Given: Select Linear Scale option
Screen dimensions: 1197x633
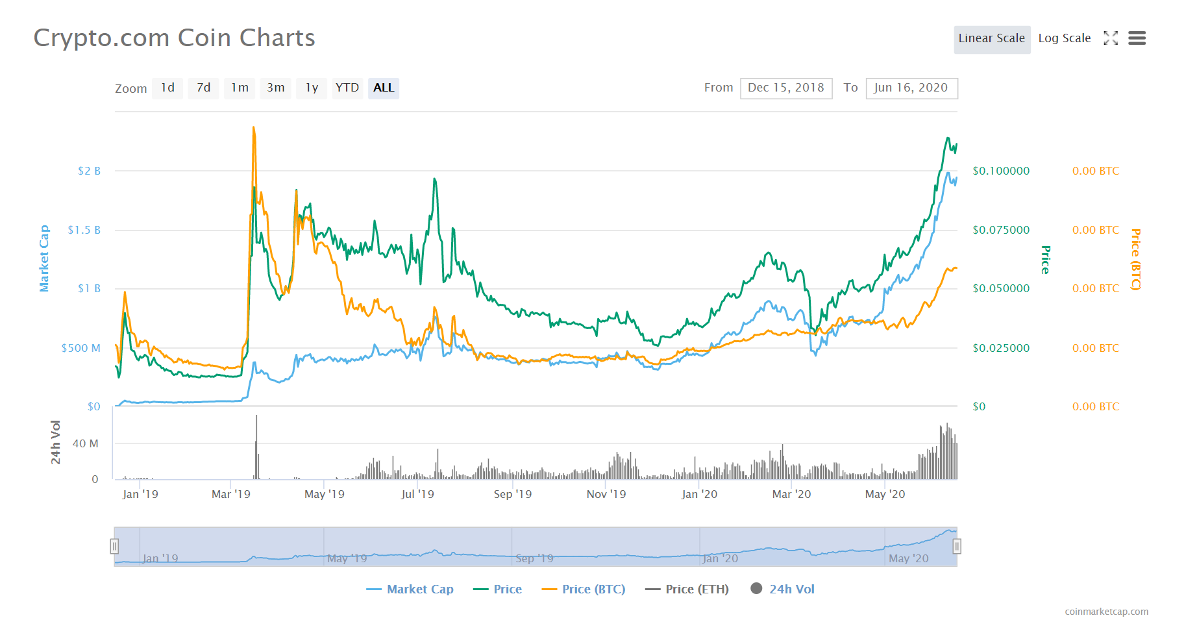Looking at the screenshot, I should [x=992, y=39].
